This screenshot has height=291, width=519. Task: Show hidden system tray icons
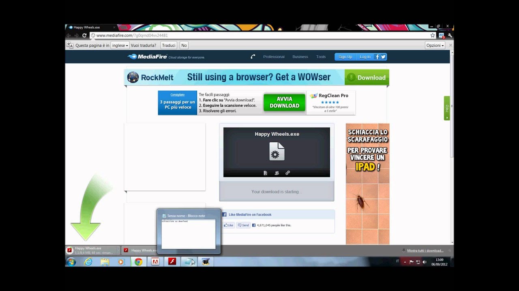(405, 262)
